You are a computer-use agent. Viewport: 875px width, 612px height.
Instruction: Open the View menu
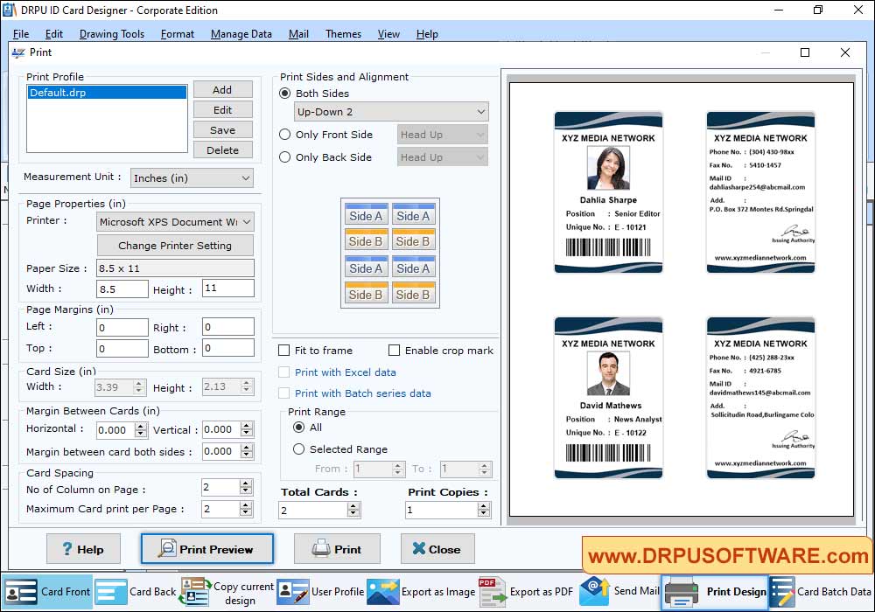click(388, 34)
